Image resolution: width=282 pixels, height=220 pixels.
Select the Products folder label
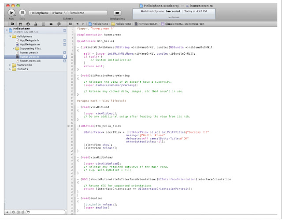pos(22,69)
